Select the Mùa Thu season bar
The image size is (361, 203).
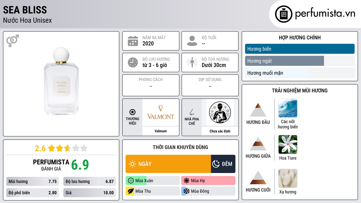click(x=153, y=191)
